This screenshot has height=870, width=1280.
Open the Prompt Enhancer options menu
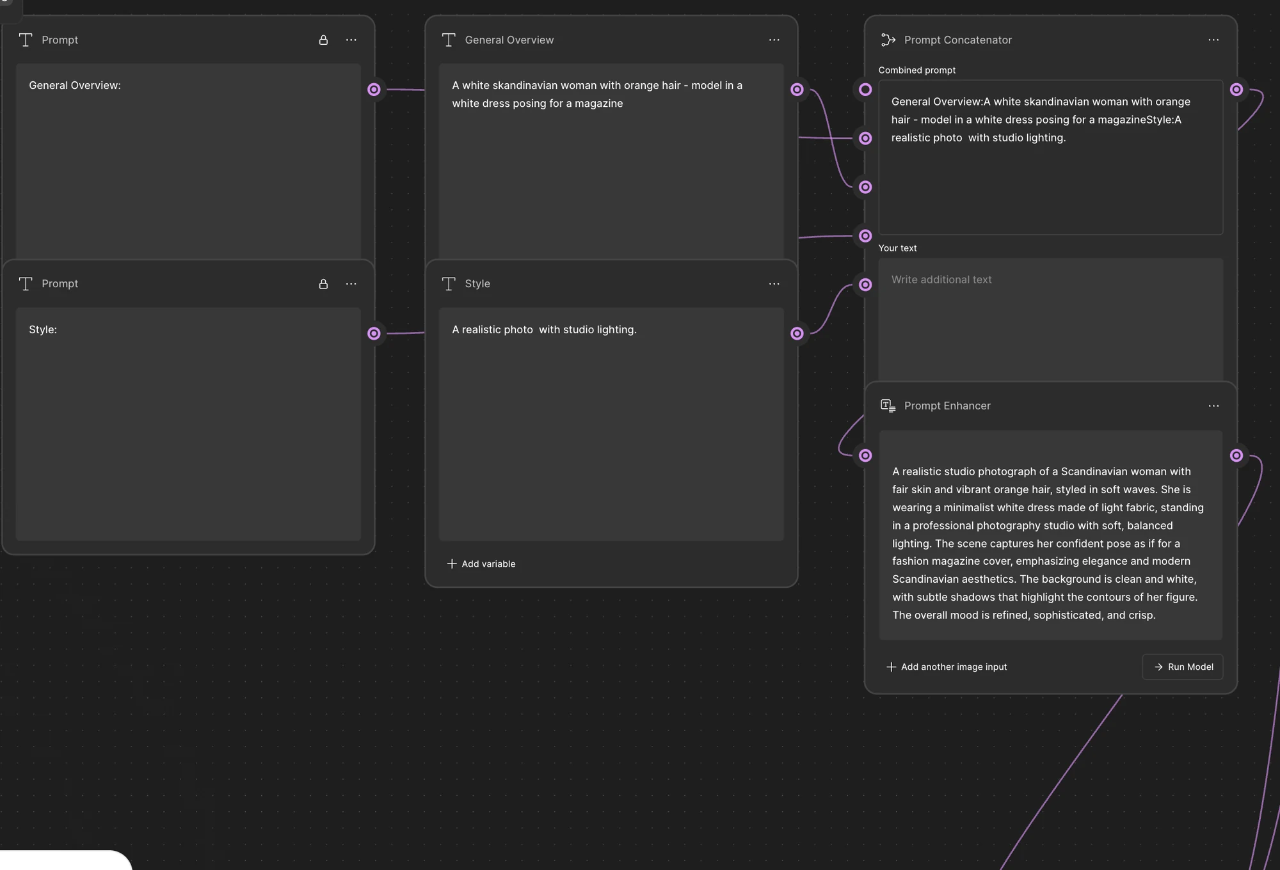pyautogui.click(x=1213, y=406)
